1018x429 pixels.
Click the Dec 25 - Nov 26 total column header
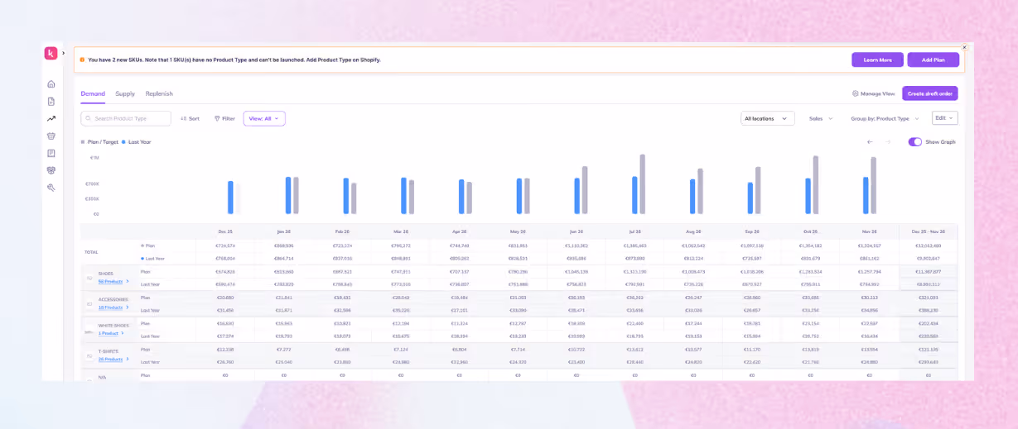(929, 231)
